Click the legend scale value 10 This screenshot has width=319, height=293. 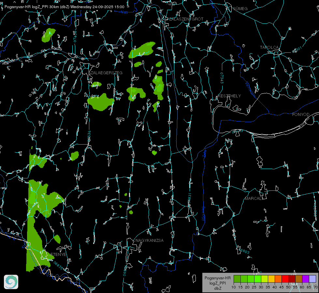pyautogui.click(x=234, y=287)
